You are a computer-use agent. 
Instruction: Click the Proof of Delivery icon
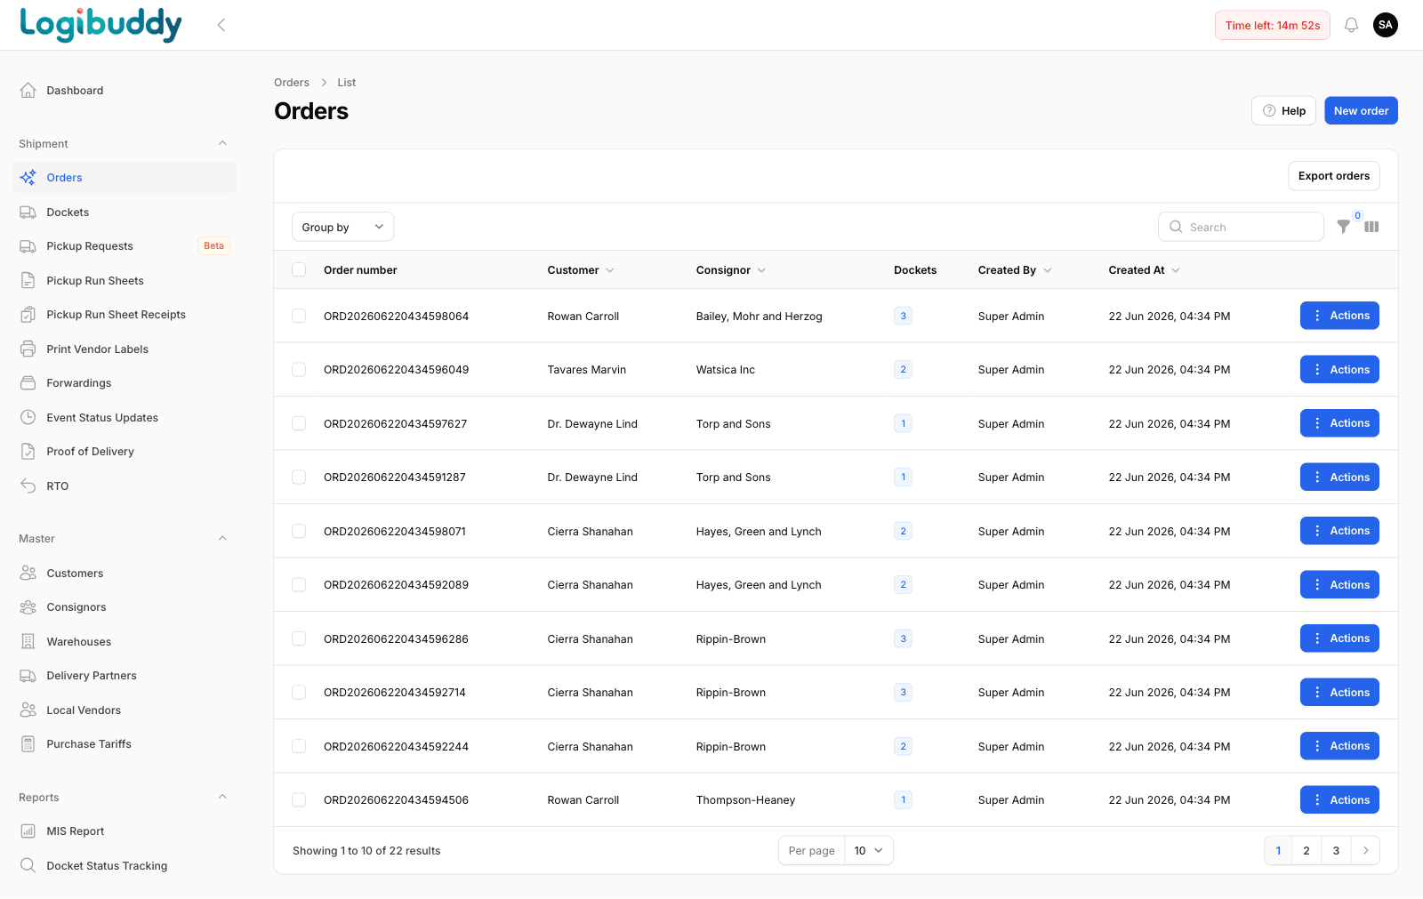click(28, 452)
